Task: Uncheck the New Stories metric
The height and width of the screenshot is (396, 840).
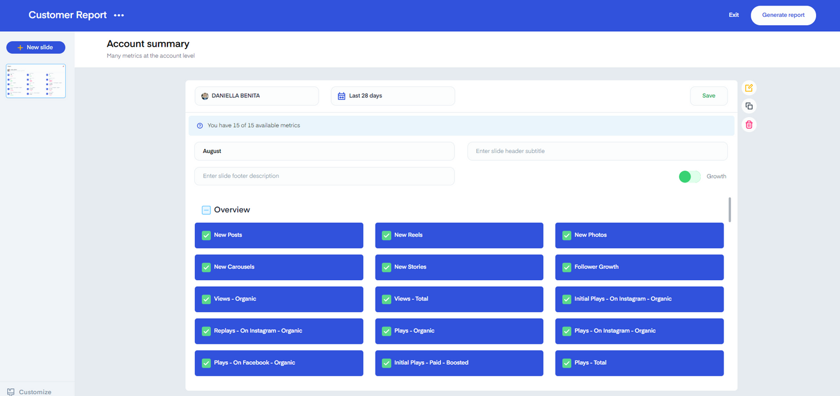Action: coord(386,267)
